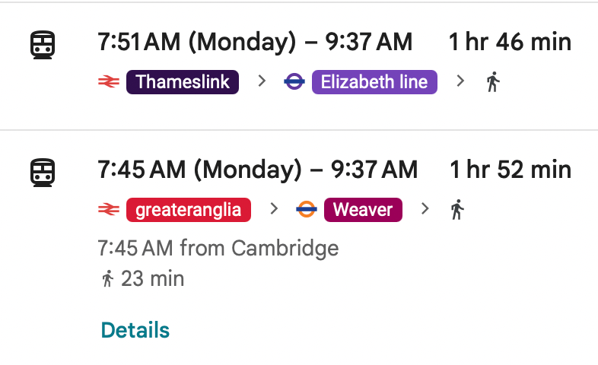Image resolution: width=598 pixels, height=365 pixels.
Task: Select the Elizabeth line badge
Action: click(374, 82)
